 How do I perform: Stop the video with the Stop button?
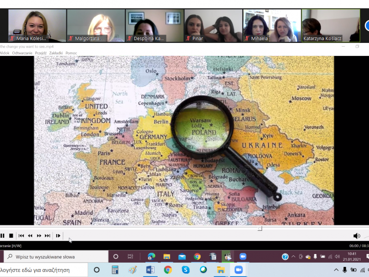[11, 235]
